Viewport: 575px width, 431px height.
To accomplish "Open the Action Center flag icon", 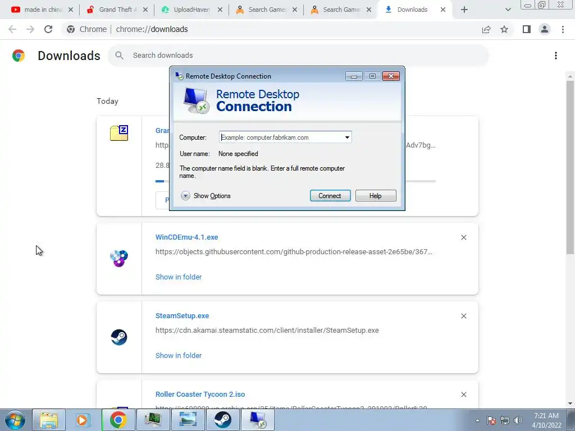I will point(491,420).
